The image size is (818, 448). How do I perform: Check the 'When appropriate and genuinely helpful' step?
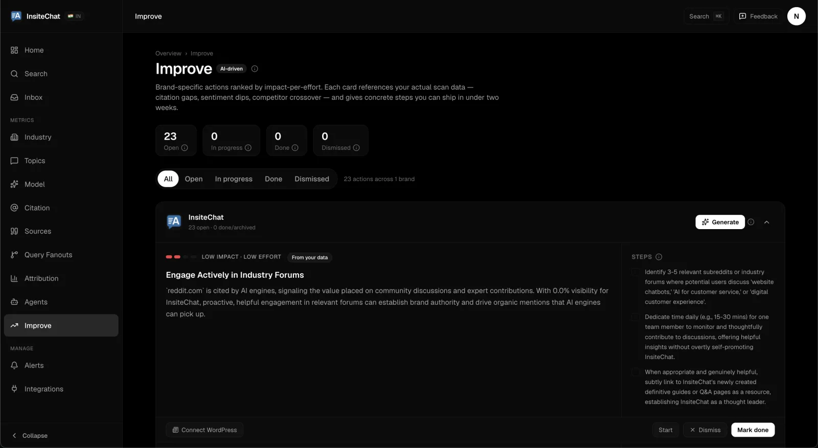tap(635, 372)
